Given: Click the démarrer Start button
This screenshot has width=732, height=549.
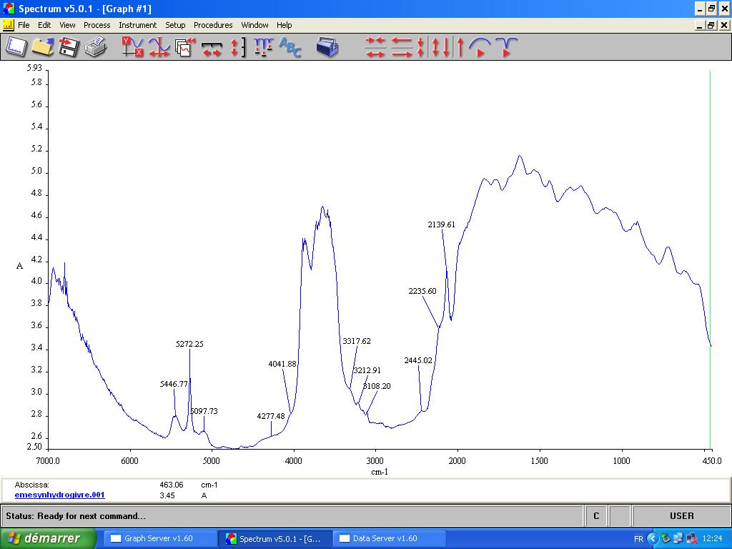Looking at the screenshot, I should pyautogui.click(x=48, y=538).
